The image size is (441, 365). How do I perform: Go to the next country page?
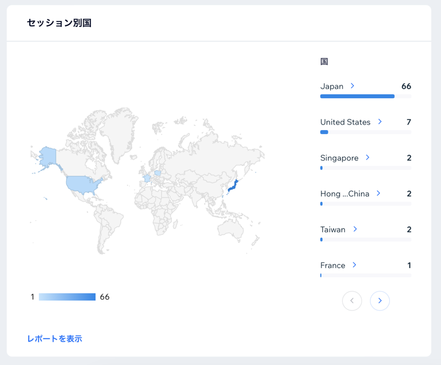click(x=380, y=300)
